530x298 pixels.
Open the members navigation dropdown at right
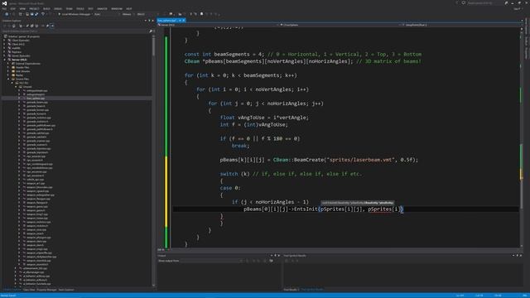coord(461,25)
